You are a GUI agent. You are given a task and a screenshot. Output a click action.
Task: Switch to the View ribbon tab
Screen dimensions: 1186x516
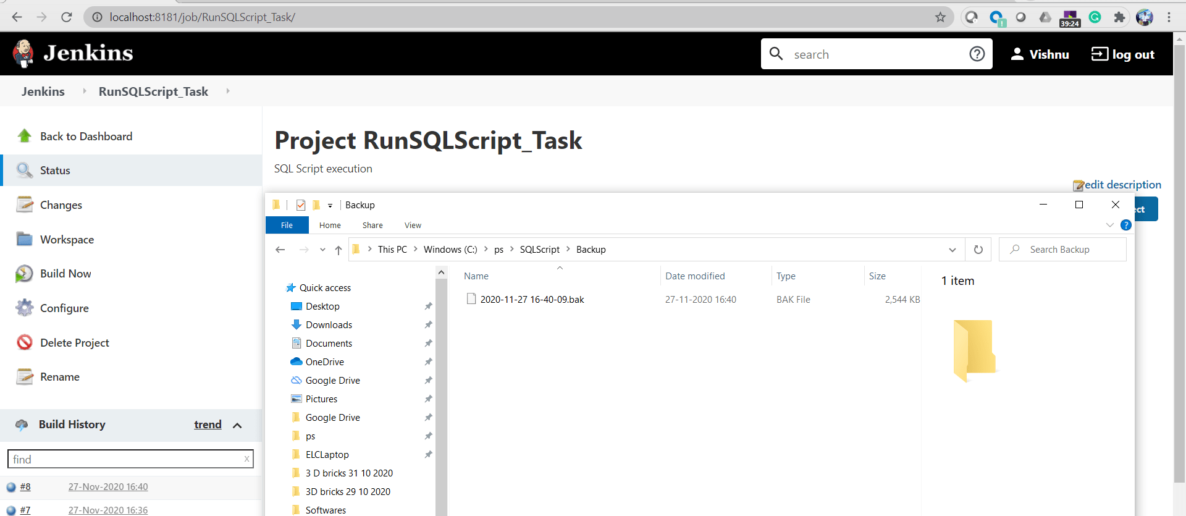coord(413,226)
